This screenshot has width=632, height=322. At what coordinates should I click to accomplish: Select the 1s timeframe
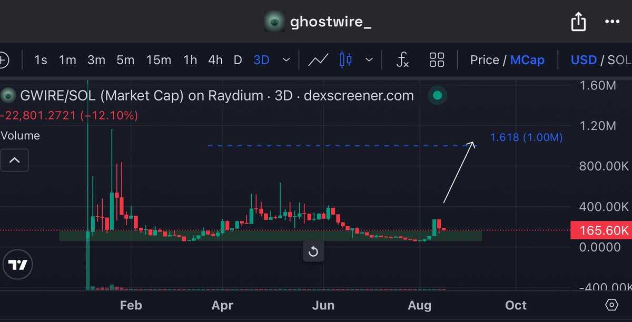pyautogui.click(x=41, y=60)
